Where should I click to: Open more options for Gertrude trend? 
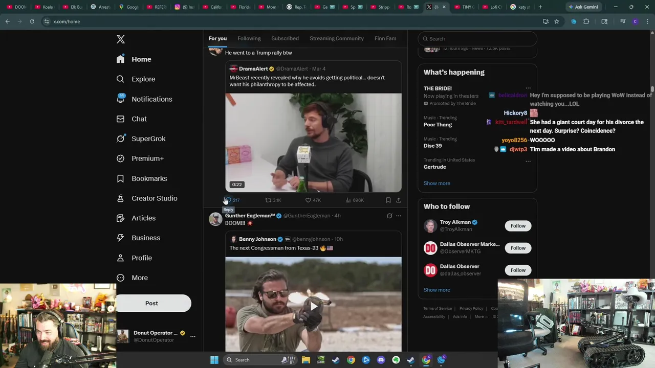pos(528,162)
